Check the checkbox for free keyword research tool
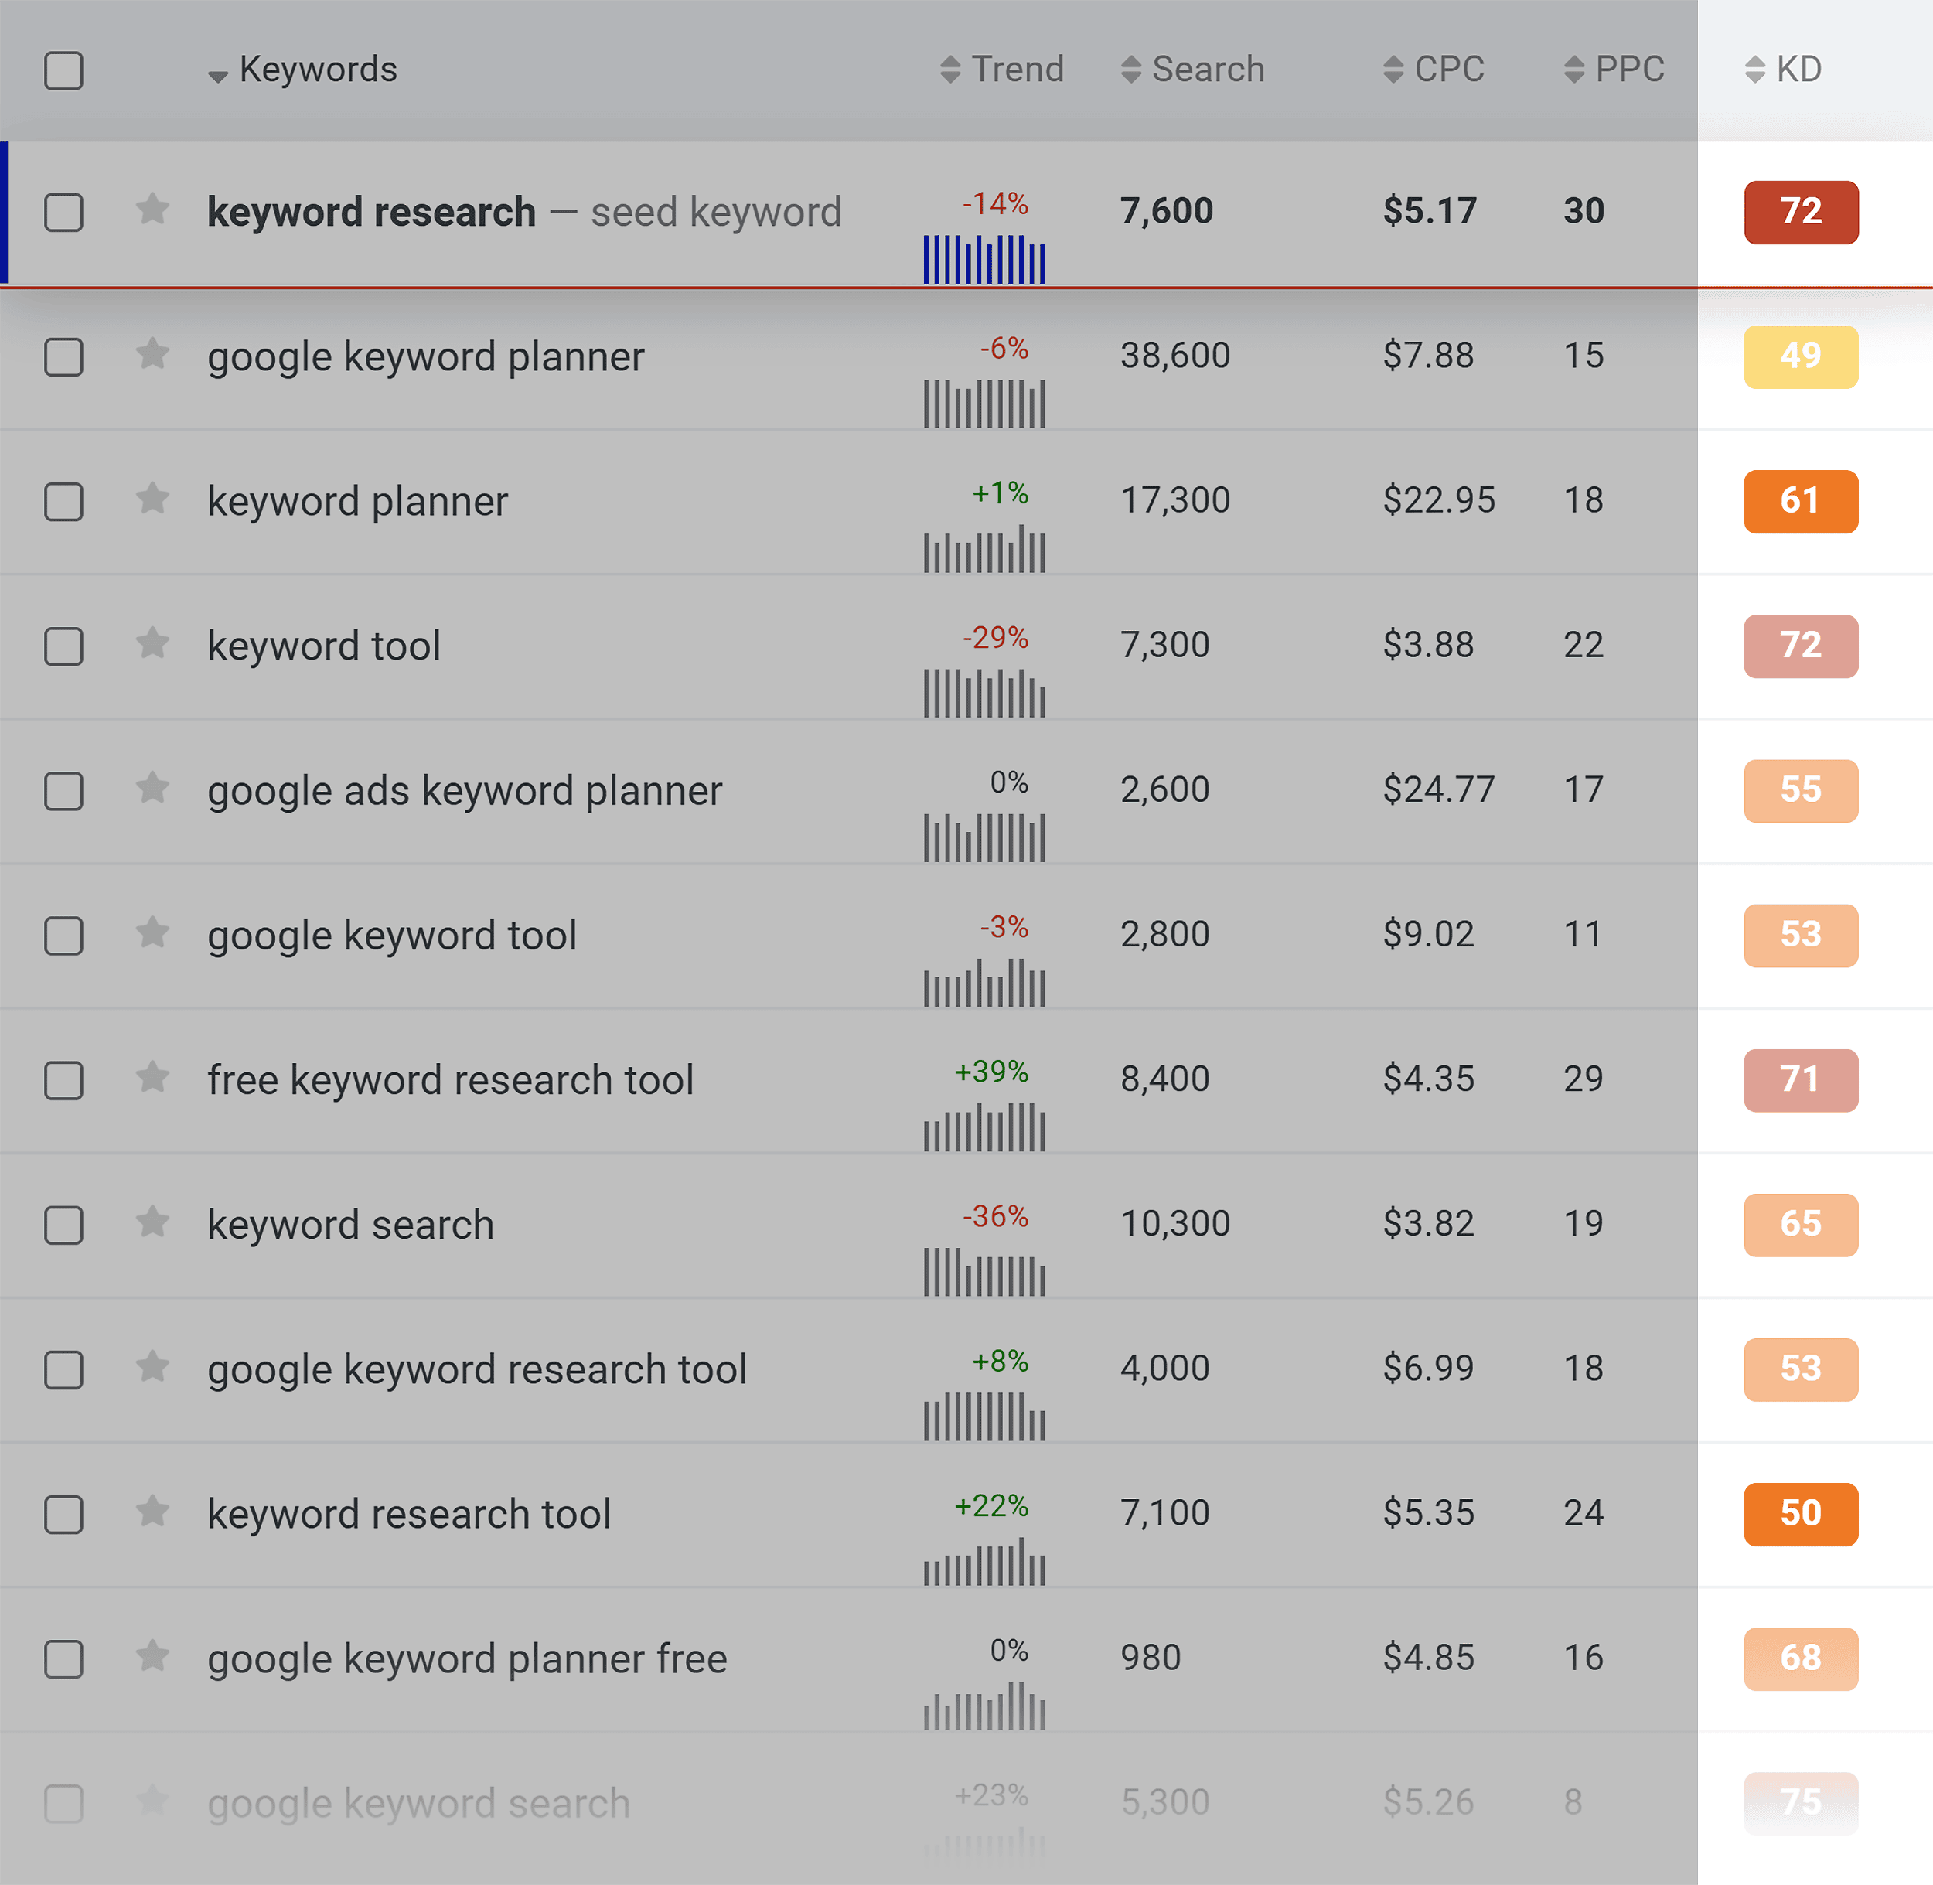1933x1885 pixels. pyautogui.click(x=64, y=1079)
